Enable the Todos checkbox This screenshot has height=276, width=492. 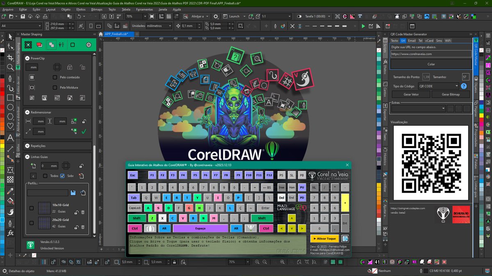45,176
